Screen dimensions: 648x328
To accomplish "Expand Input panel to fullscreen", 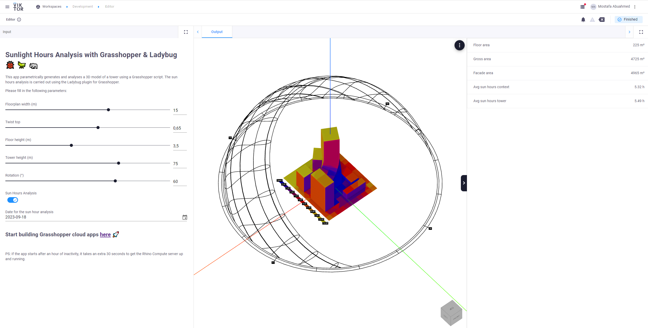I will (186, 32).
